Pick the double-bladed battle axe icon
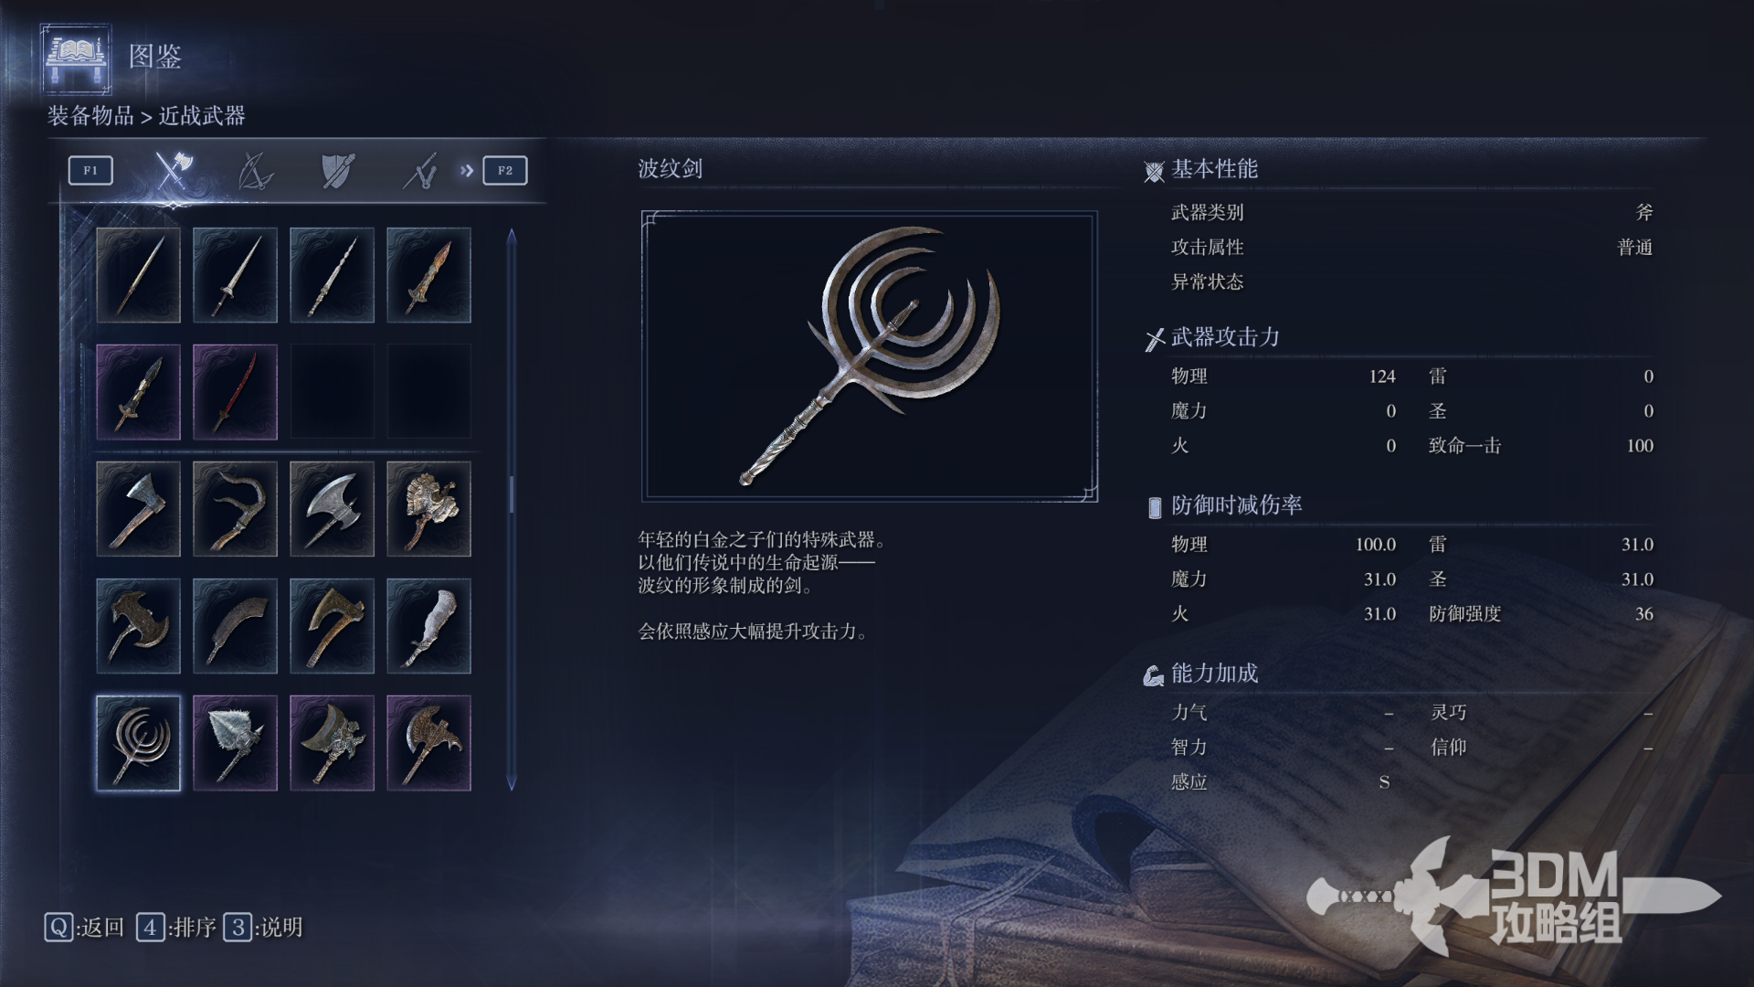This screenshot has height=987, width=1754. (332, 509)
